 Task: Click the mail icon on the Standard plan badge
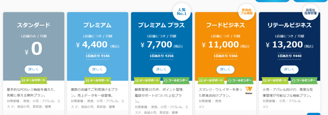pos(23,80)
